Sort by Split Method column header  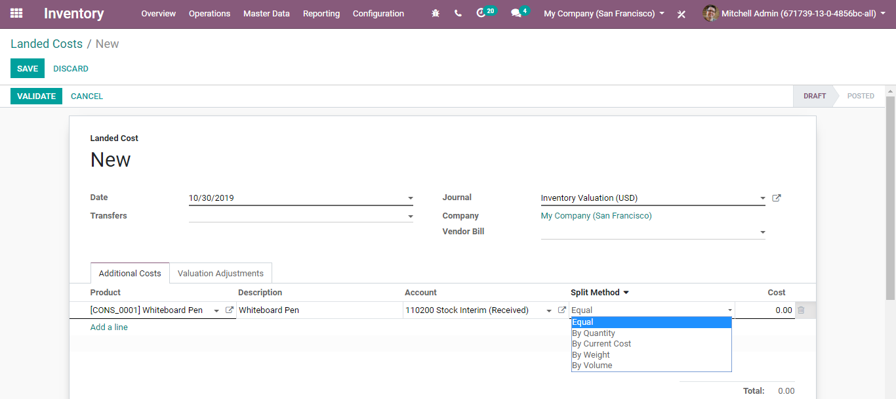click(x=600, y=293)
